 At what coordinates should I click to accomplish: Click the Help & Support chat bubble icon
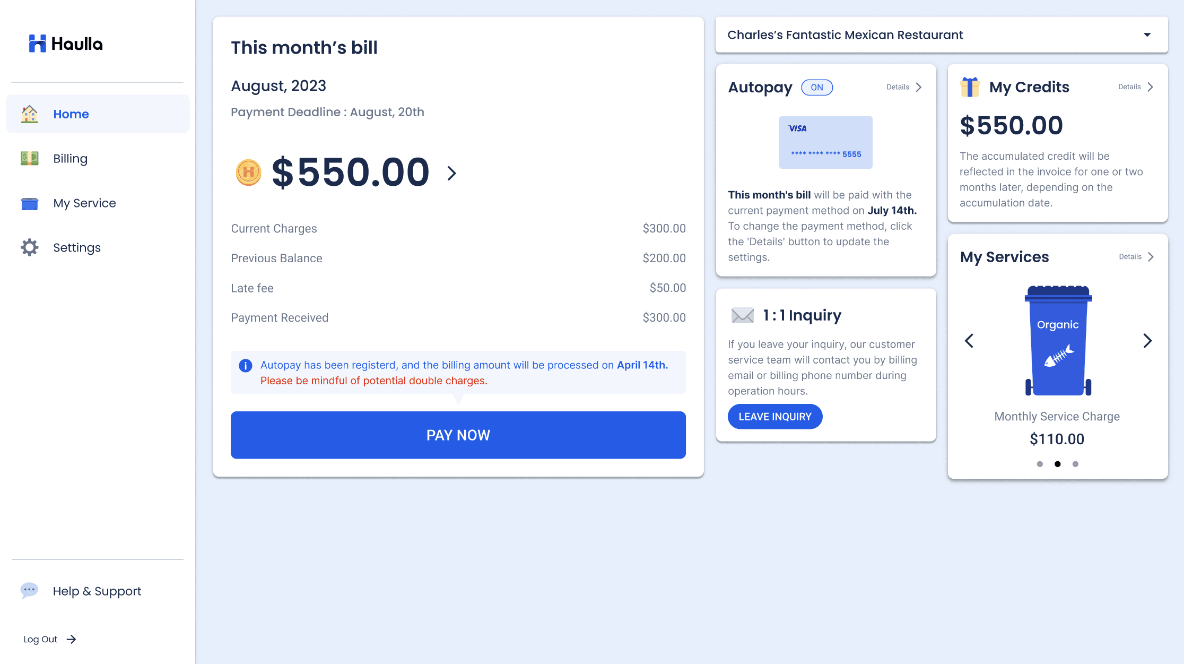(29, 590)
